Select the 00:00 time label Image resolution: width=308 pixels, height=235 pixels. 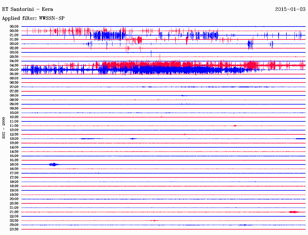pos(14,27)
